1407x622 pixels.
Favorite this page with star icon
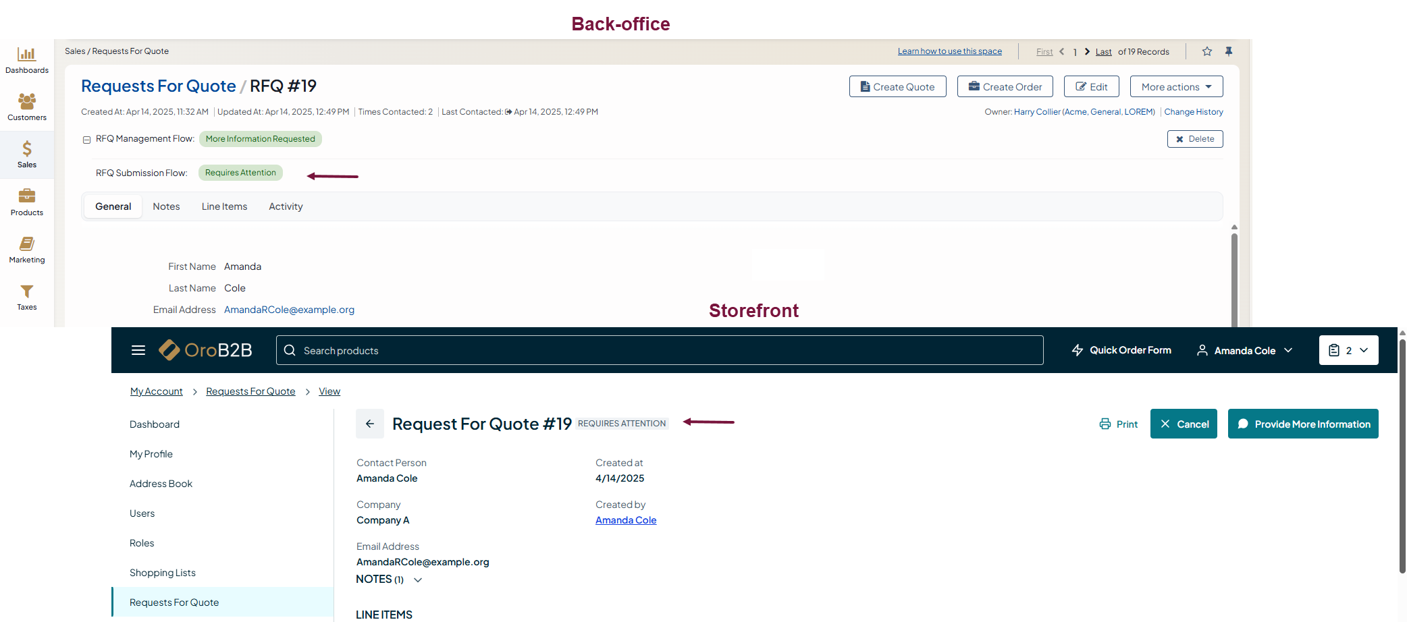coord(1207,51)
